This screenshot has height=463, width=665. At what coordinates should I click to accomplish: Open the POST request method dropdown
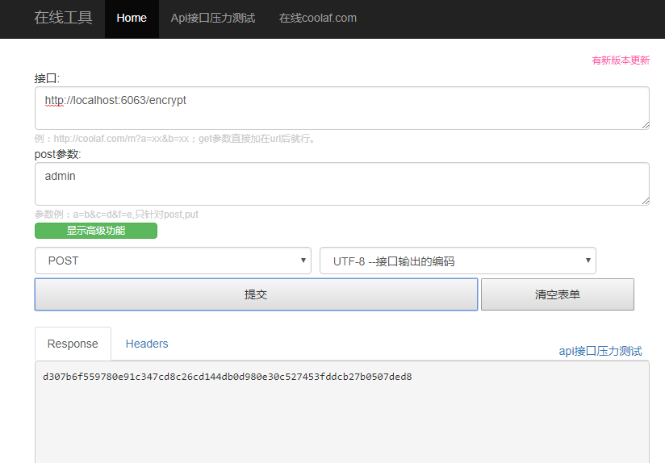pyautogui.click(x=173, y=261)
